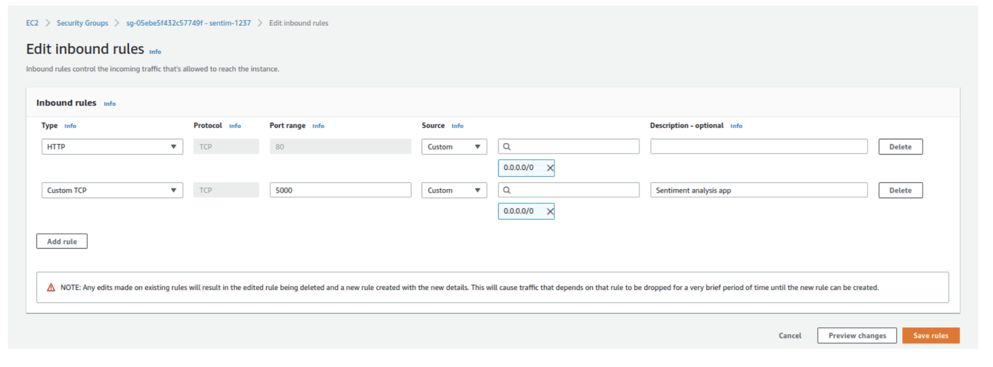Remove 0.0.0.0/0 source from HTTP rule

[549, 168]
